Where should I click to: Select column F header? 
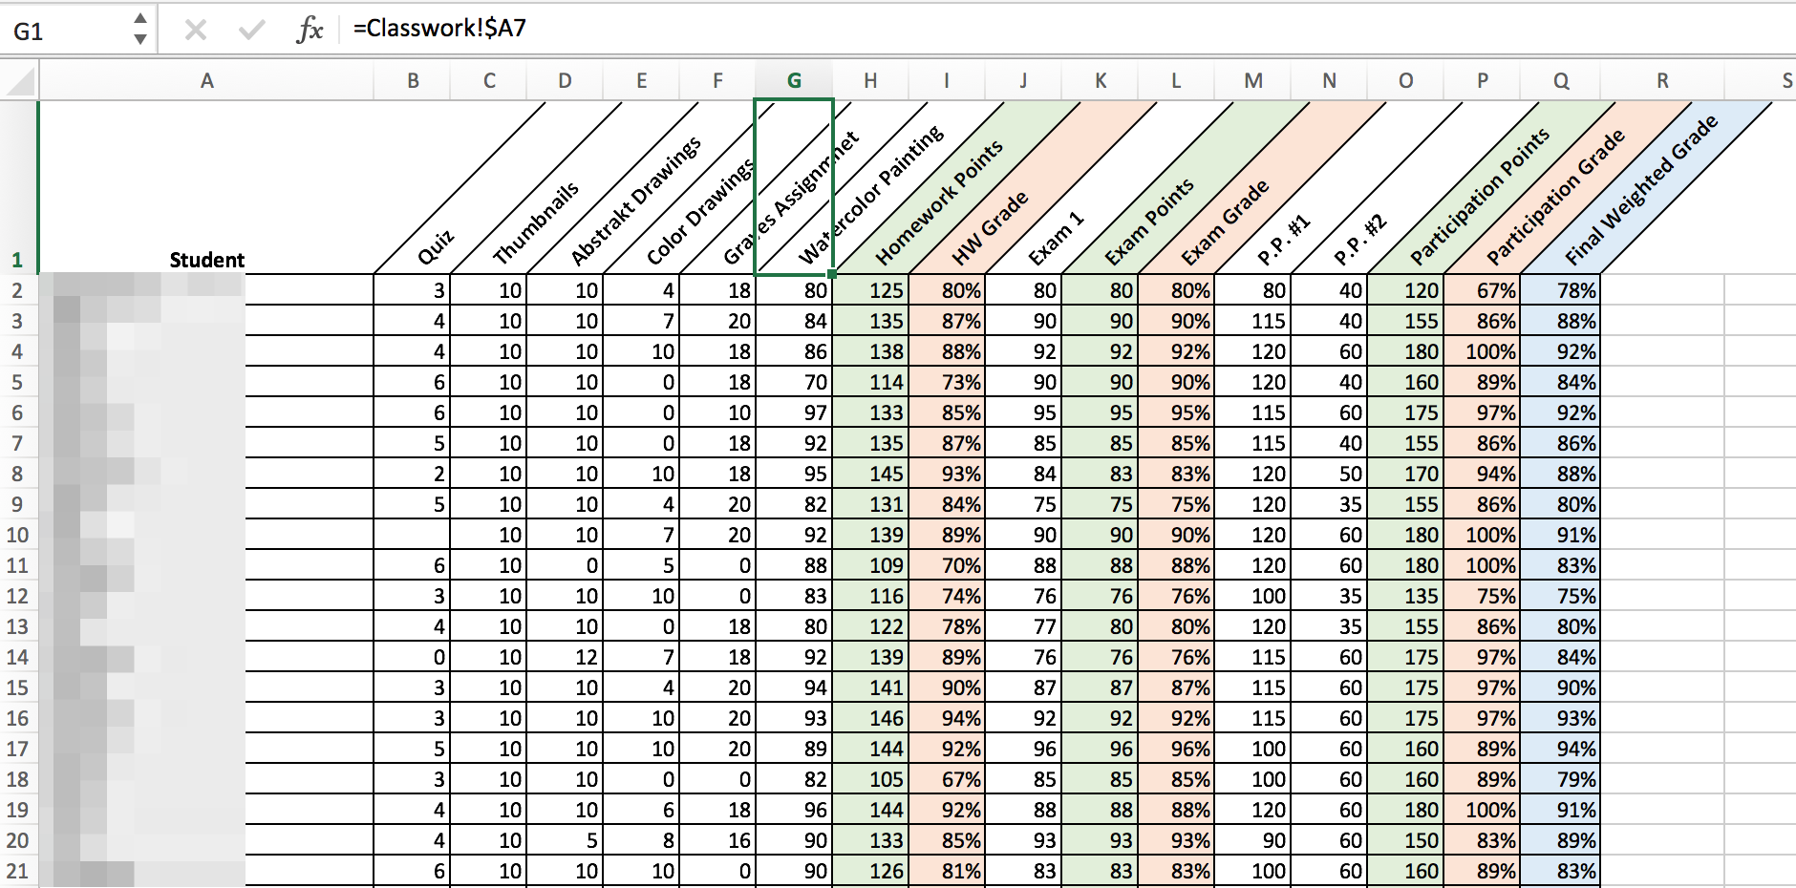tap(717, 81)
